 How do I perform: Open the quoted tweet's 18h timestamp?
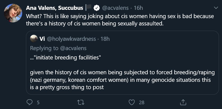105,39
